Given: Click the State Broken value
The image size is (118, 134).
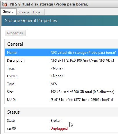Looking at the screenshot, I should click(56, 121).
